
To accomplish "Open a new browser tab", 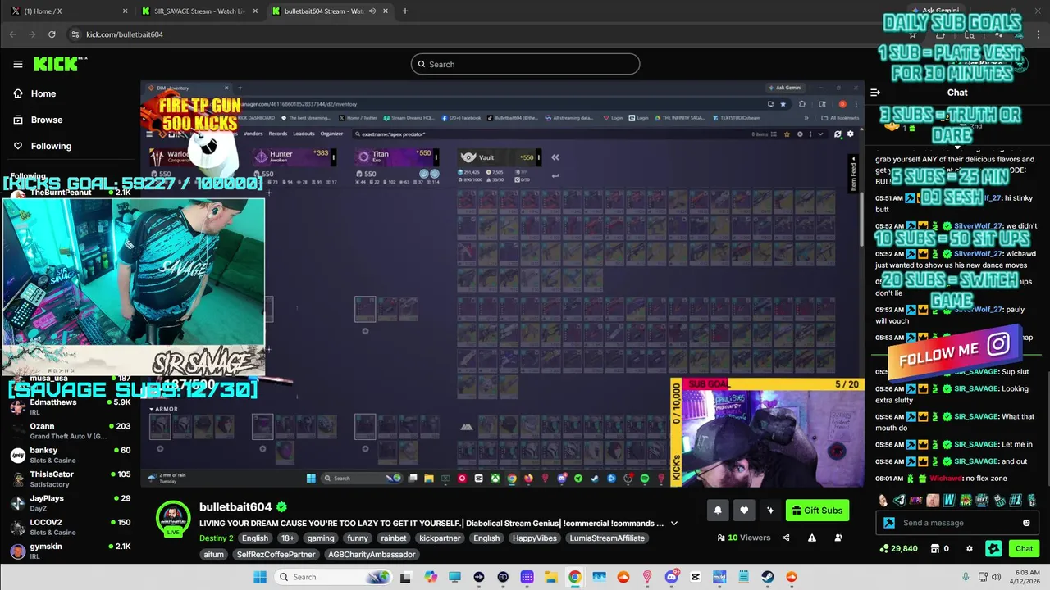I will click(405, 11).
